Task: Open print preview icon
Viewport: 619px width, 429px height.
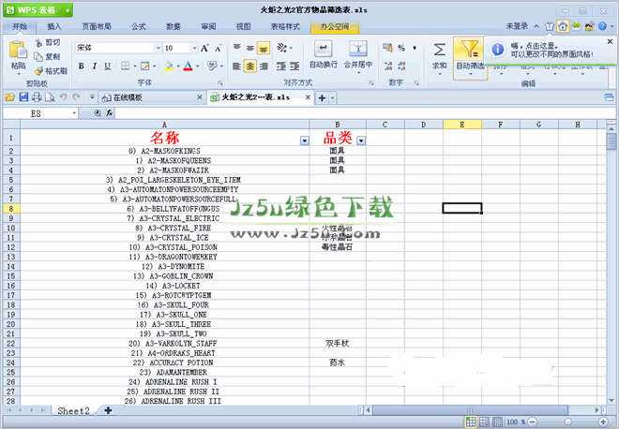Action: point(50,97)
